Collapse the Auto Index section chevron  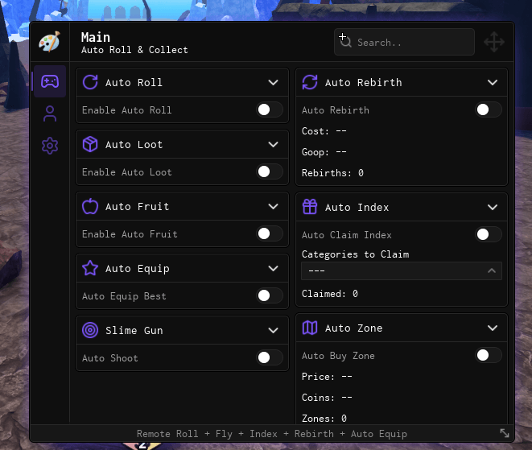point(493,208)
